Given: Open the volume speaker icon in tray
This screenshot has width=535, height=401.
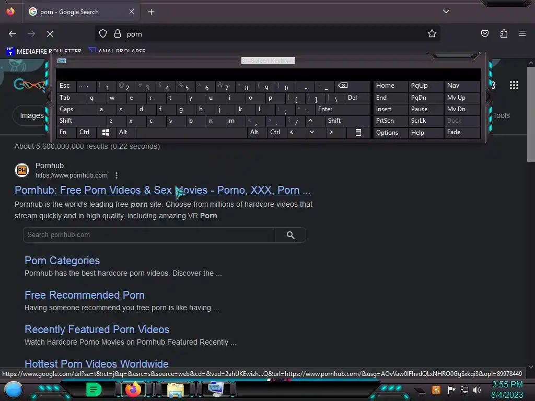Looking at the screenshot, I should (477, 390).
